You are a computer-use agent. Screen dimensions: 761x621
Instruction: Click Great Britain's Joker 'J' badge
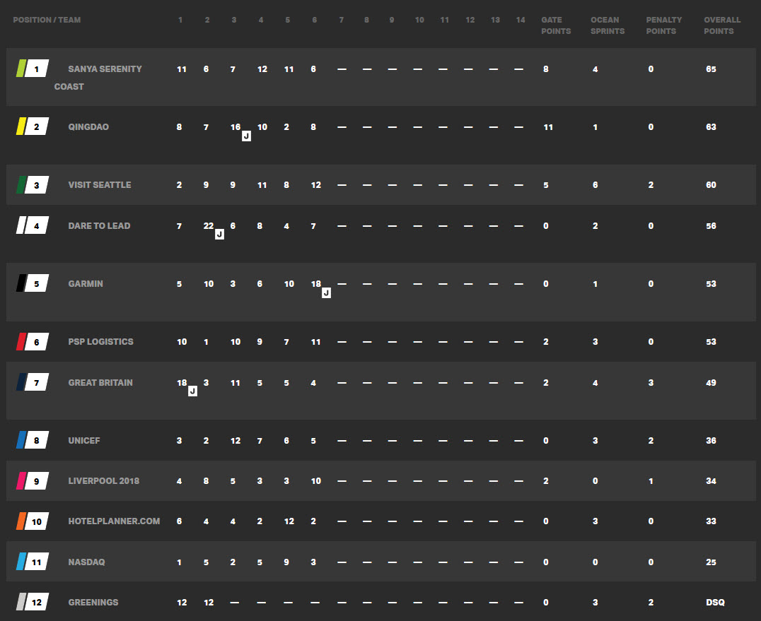click(192, 391)
